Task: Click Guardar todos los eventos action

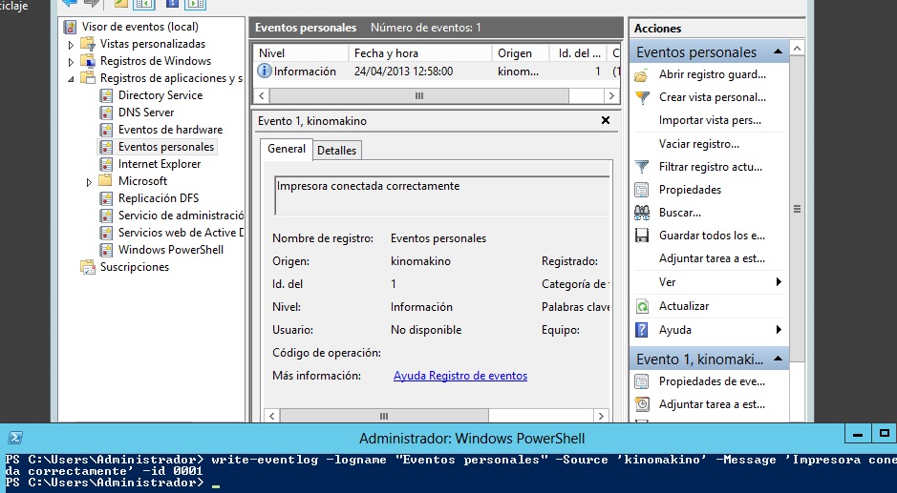Action: pos(712,236)
